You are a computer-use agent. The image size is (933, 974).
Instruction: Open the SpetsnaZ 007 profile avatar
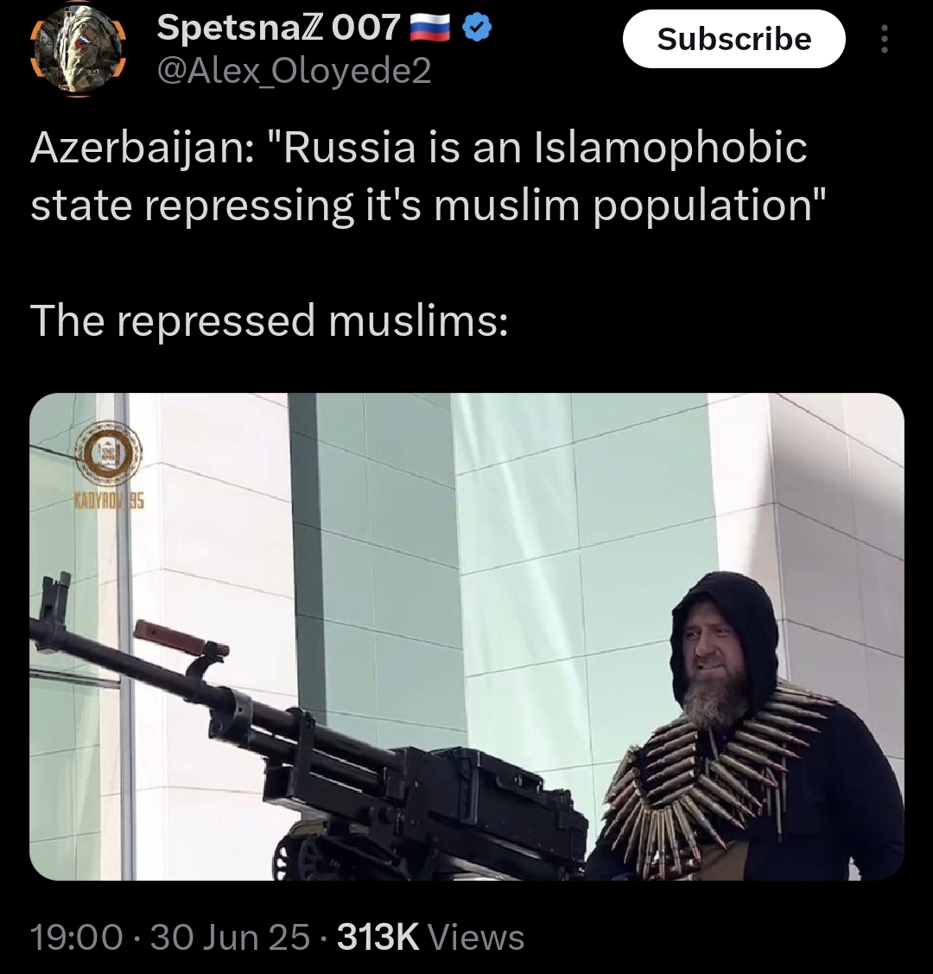click(x=79, y=52)
